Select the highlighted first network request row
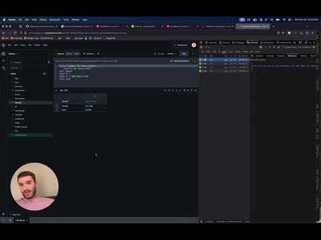321x240 pixels. tap(224, 60)
